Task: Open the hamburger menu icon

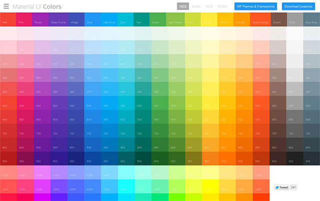Action: (6, 6)
